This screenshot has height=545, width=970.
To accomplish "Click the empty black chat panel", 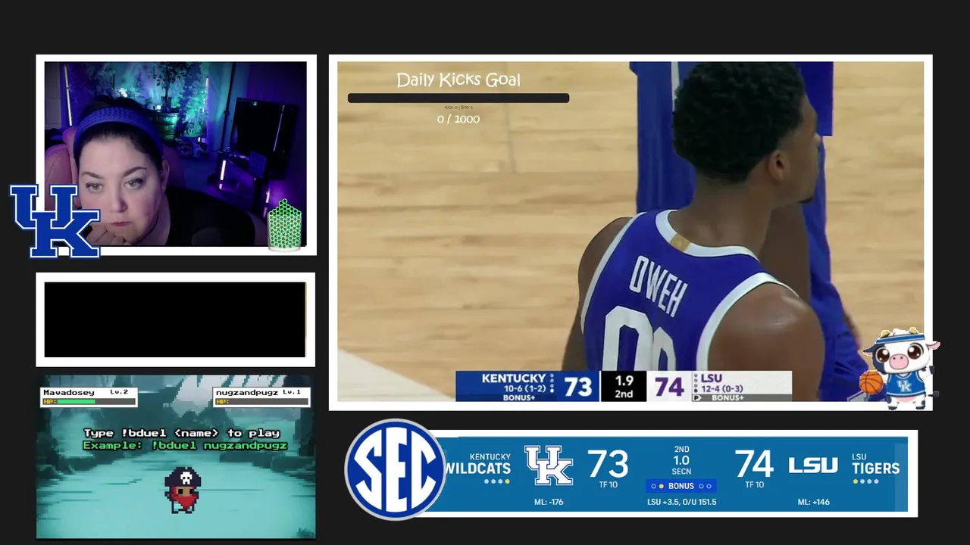I will (x=175, y=319).
